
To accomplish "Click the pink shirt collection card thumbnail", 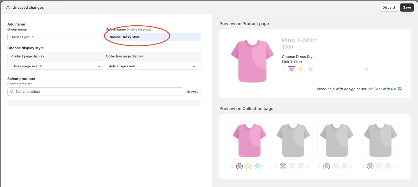I will [249, 140].
